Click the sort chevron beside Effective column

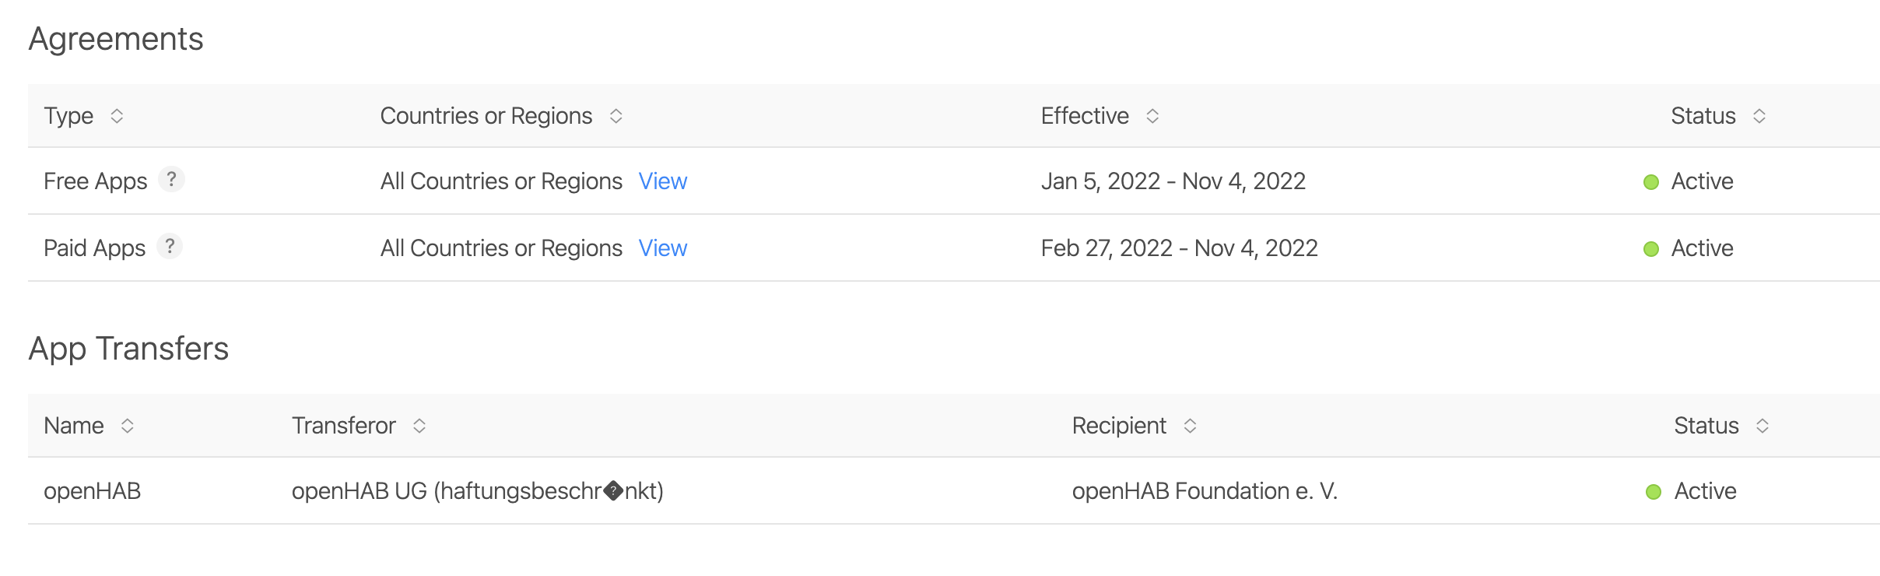pyautogui.click(x=1153, y=116)
